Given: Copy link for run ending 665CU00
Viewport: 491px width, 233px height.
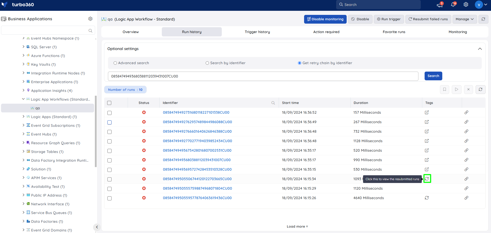Looking at the screenshot, I should click(x=466, y=179).
